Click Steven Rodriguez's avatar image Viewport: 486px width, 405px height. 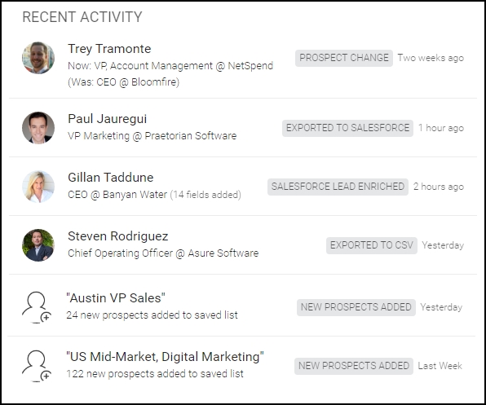coord(38,245)
